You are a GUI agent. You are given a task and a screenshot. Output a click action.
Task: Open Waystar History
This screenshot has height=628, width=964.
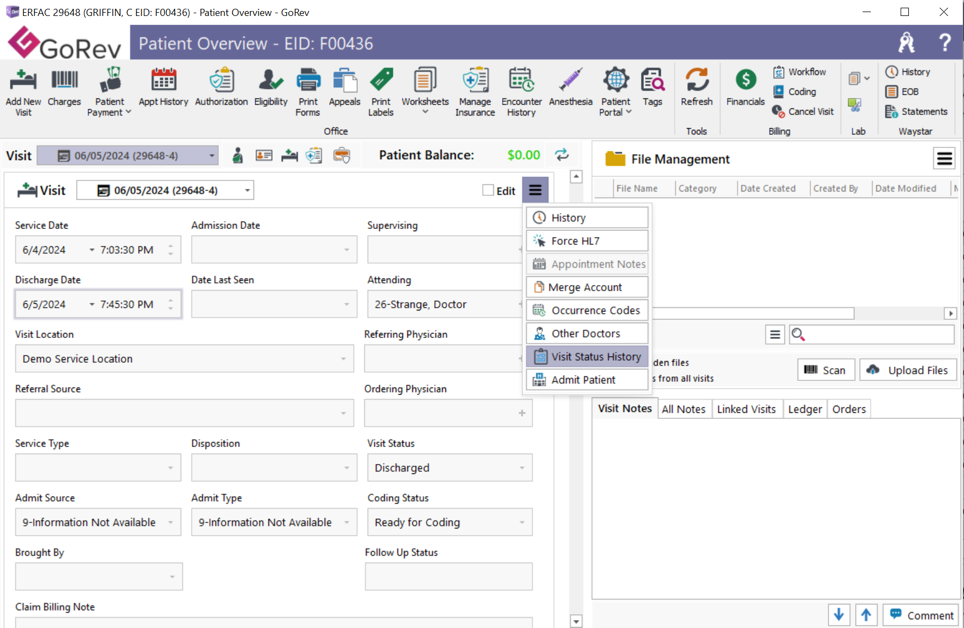point(908,72)
